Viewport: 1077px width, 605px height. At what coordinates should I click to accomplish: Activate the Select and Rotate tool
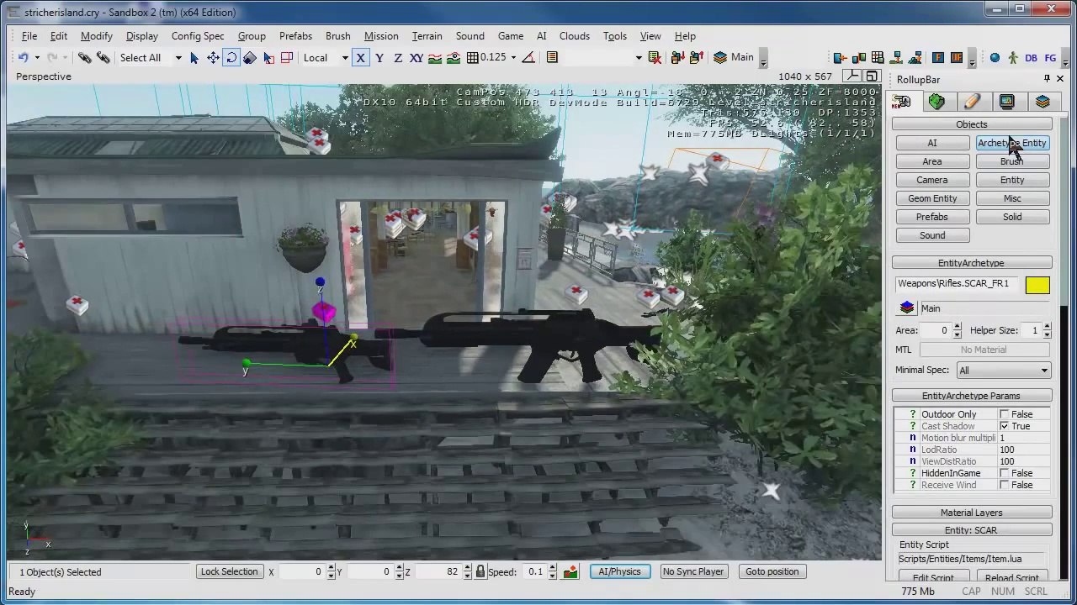231,58
